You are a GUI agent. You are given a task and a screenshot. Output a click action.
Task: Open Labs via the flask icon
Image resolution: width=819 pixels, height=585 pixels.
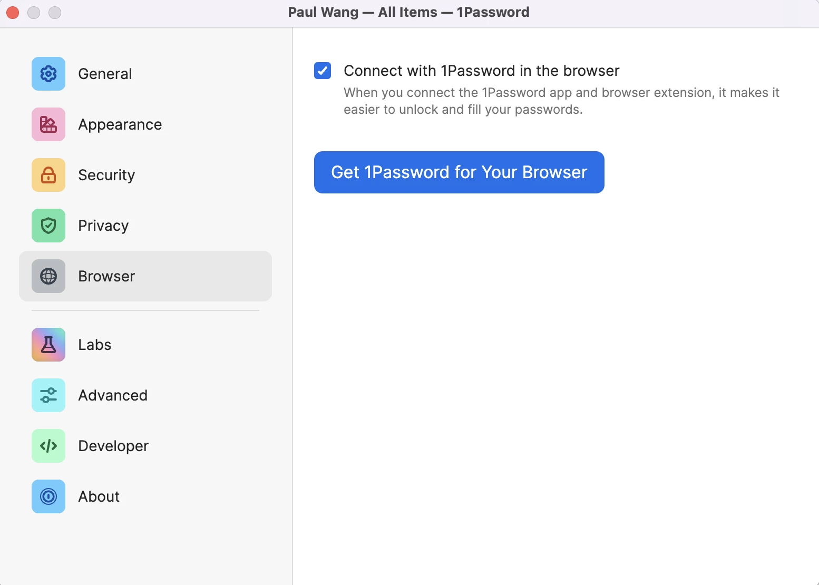[48, 345]
